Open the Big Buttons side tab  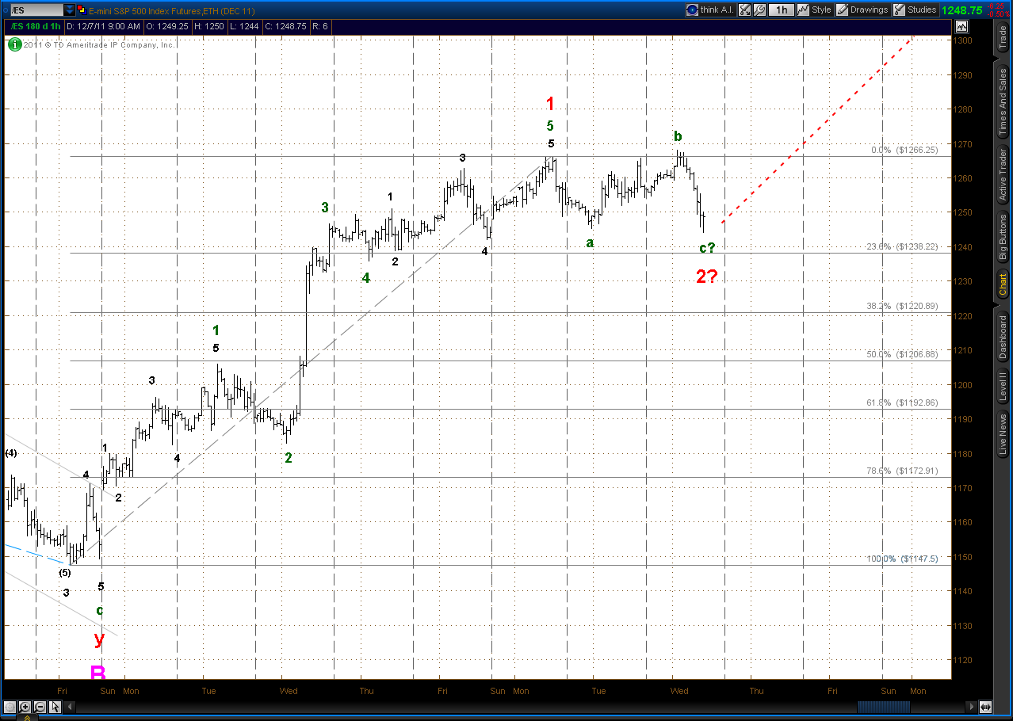click(1003, 238)
